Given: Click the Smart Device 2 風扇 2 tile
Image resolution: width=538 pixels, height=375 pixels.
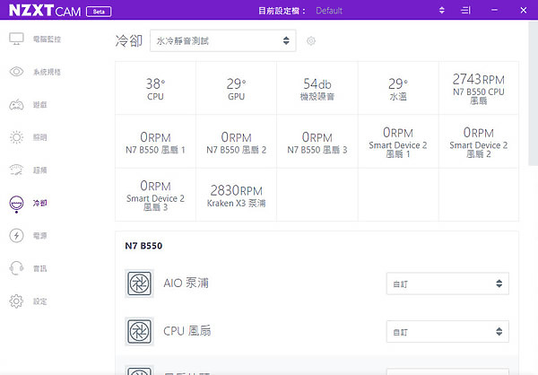Looking at the screenshot, I should pyautogui.click(x=479, y=142).
